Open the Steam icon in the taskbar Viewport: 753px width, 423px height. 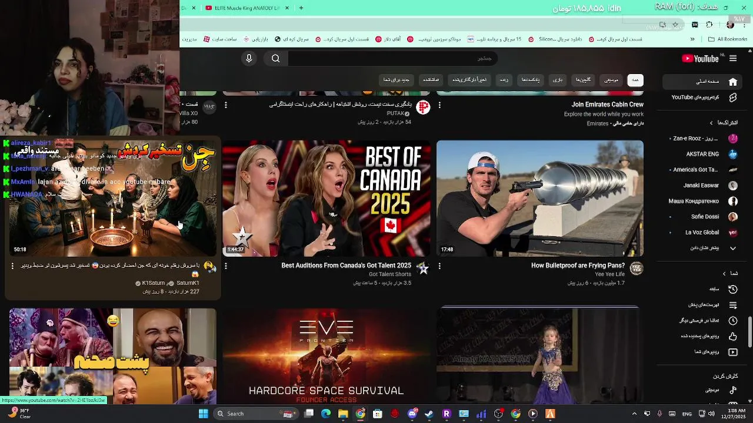[429, 414]
